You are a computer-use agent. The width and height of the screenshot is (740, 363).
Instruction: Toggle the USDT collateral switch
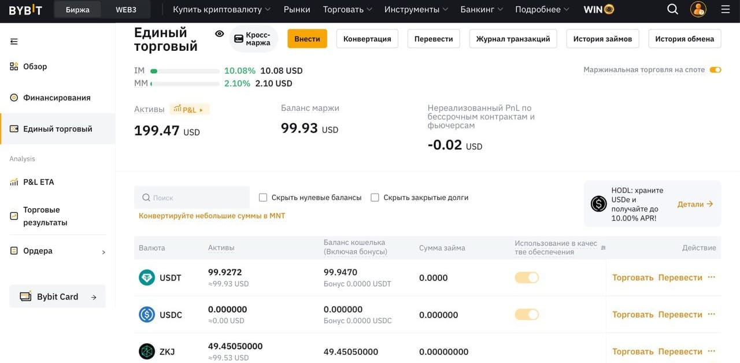[527, 277]
